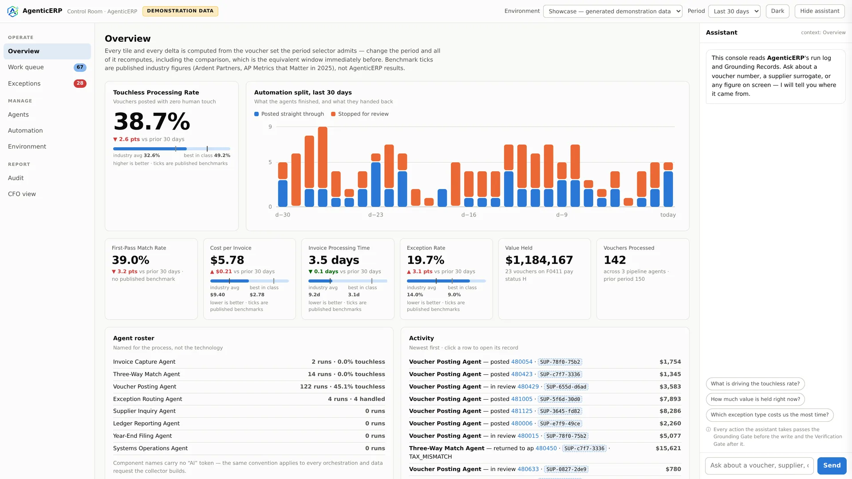Open the Environment dropdown
The height and width of the screenshot is (479, 852).
click(x=612, y=11)
